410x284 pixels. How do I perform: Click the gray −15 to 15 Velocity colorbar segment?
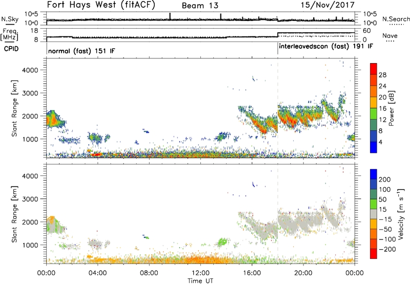374,214
